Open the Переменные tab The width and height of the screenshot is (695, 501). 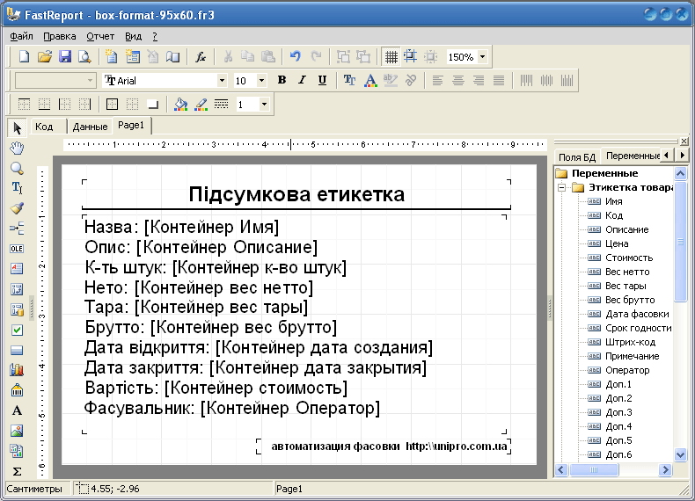pos(632,156)
